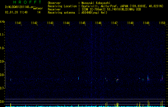This screenshot has height=107, width=168.
Task: Click the 1149 time axis label
Action: pyautogui.click(x=146, y=23)
